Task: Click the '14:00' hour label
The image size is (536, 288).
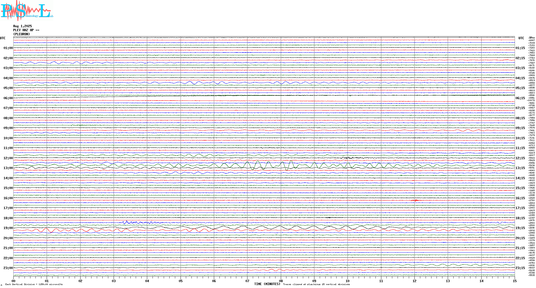Action: click(x=8, y=178)
